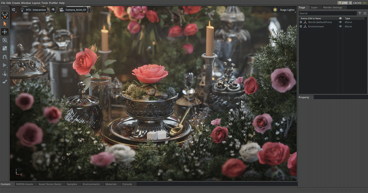This screenshot has width=368, height=193.
Task: Click the Stage Search input field
Action: [x=327, y=13]
